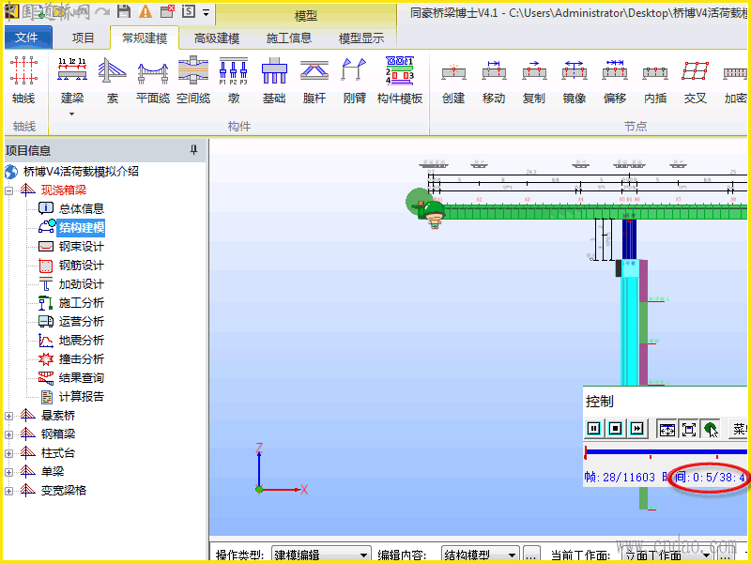Image resolution: width=751 pixels, height=563 pixels.
Task: Click the full-screen icon in 控制 panel
Action: (689, 429)
